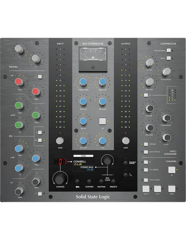Click the Compressor RELEASE knob
186x240 pixels.
coord(150,82)
